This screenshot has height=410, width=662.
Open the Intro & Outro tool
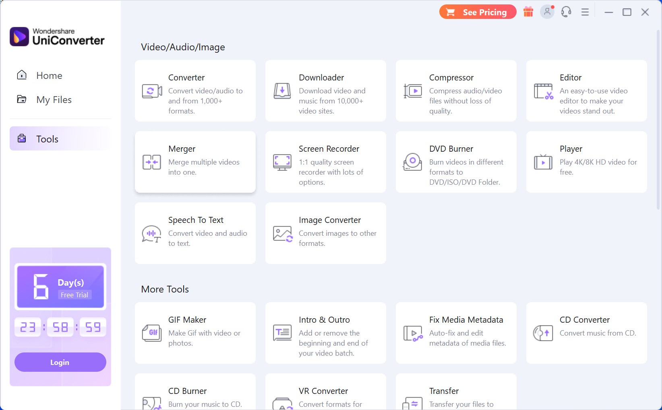pyautogui.click(x=325, y=333)
